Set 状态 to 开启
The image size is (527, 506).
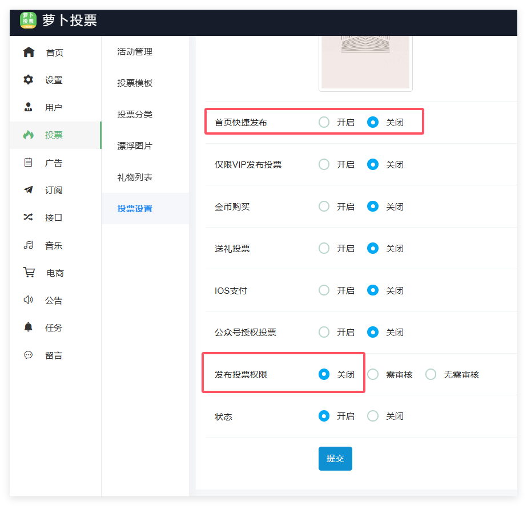pos(324,416)
